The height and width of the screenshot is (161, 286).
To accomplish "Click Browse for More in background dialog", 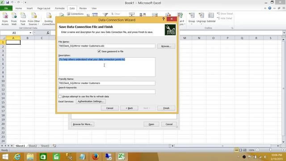I will [82, 124].
